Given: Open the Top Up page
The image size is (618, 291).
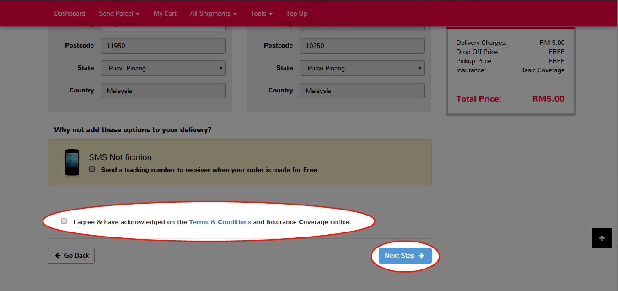Looking at the screenshot, I should [x=296, y=13].
